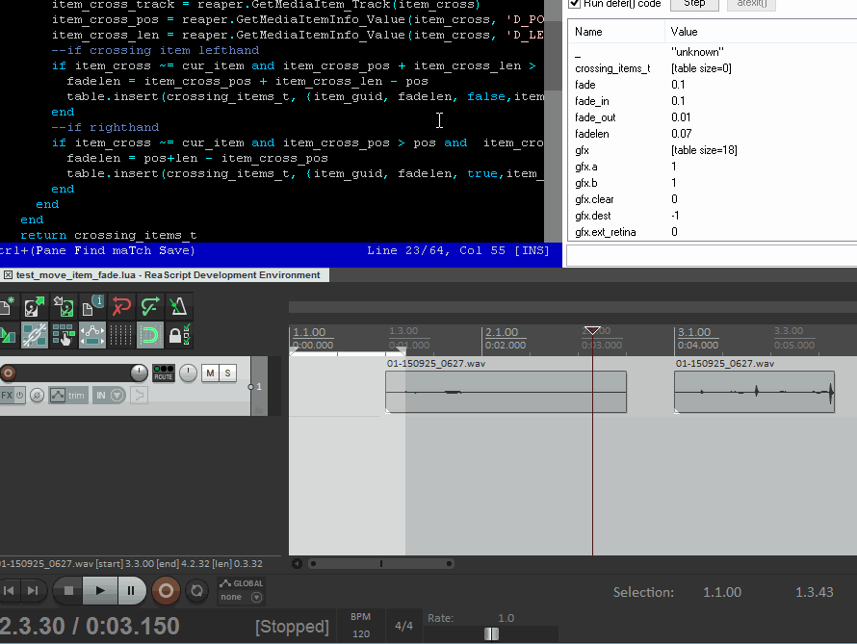Click the selection start value 1.1.00
This screenshot has height=644, width=857.
pyautogui.click(x=722, y=592)
